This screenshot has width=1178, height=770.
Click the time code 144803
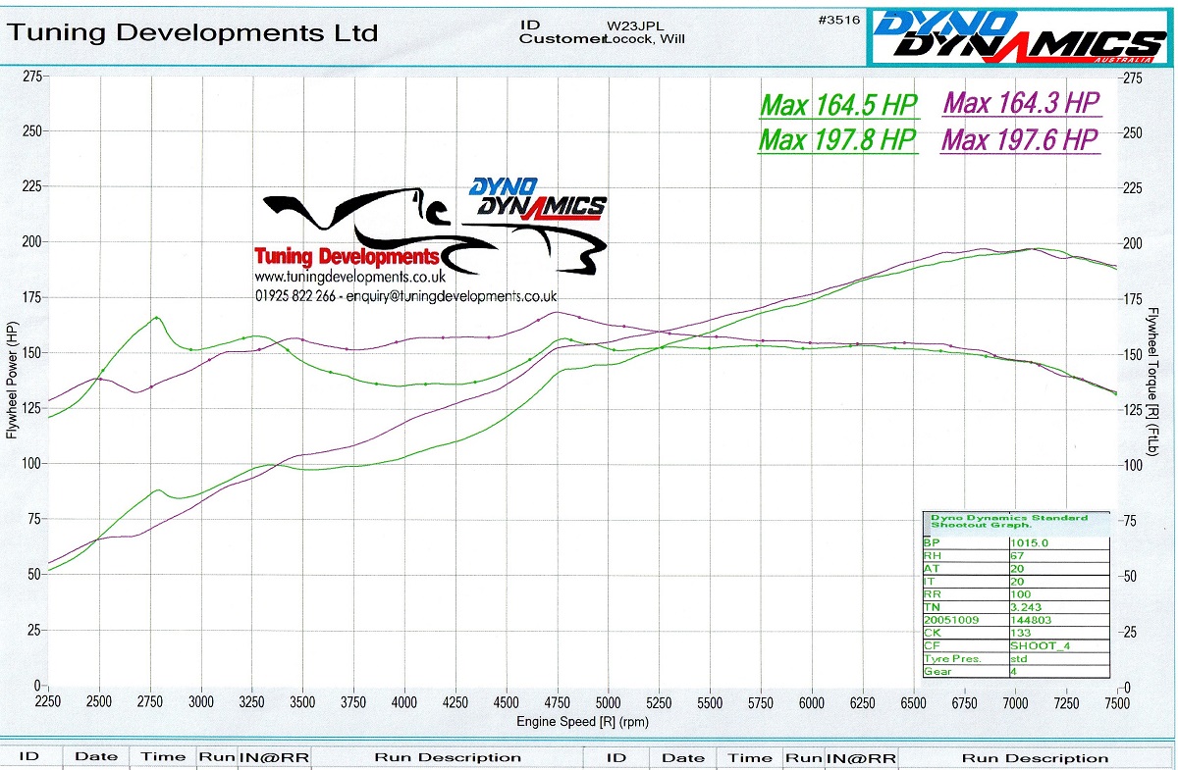point(1031,620)
